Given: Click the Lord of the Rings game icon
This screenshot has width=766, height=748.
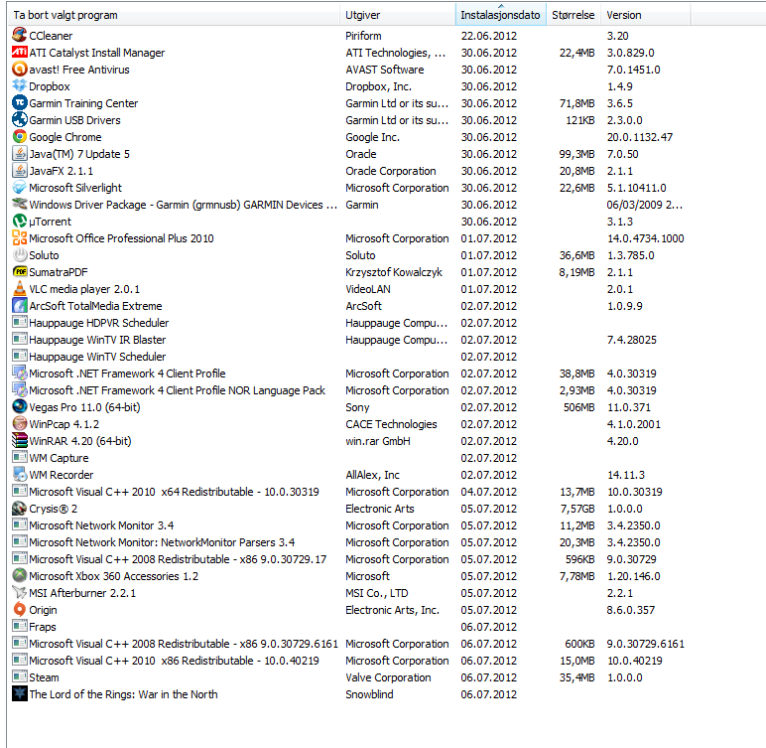Looking at the screenshot, I should 20,693.
